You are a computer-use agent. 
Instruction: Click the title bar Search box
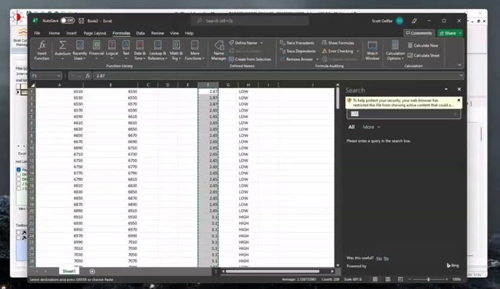(x=249, y=21)
